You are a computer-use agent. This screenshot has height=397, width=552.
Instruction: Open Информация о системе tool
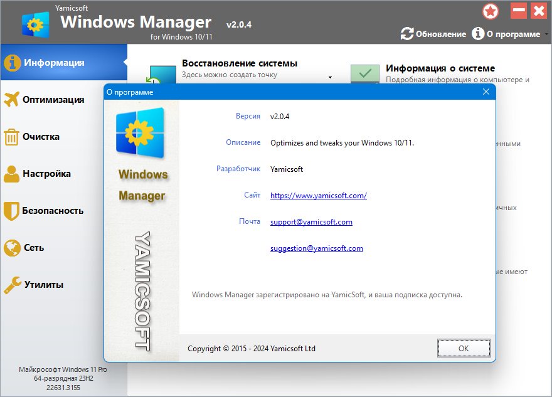pyautogui.click(x=440, y=68)
